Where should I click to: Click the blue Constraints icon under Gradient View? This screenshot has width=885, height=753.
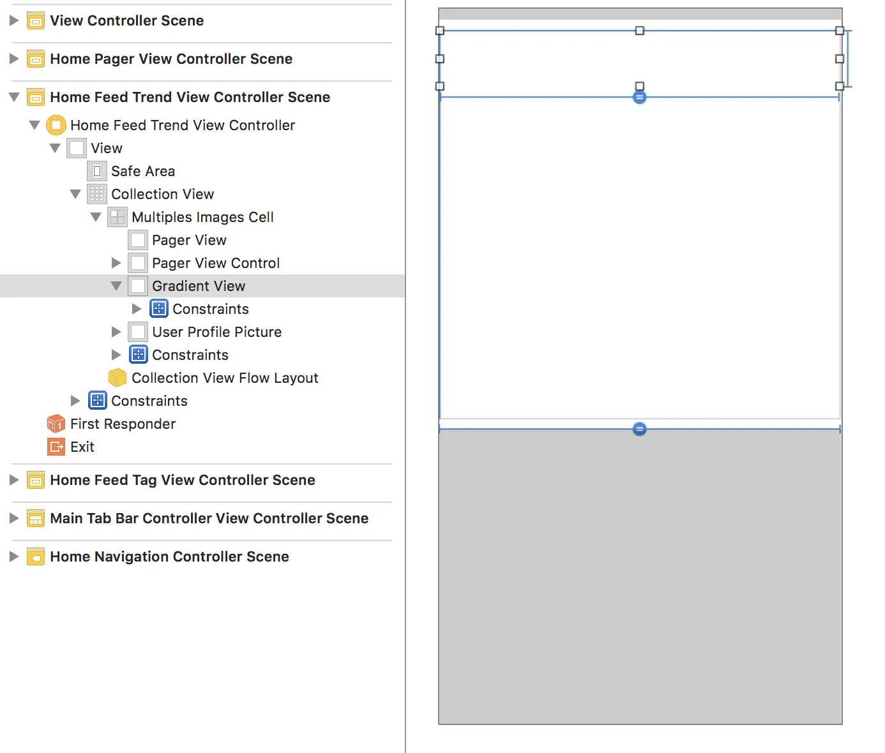(158, 309)
